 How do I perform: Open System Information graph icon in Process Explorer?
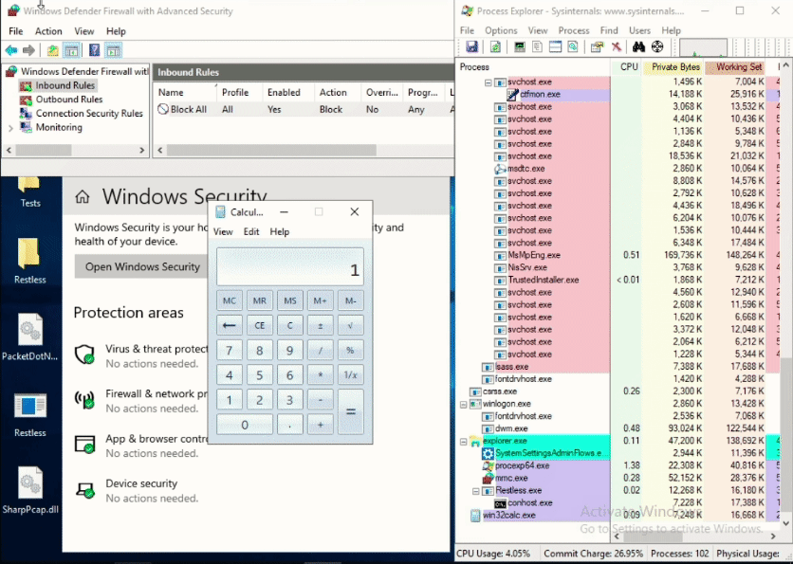click(x=520, y=47)
